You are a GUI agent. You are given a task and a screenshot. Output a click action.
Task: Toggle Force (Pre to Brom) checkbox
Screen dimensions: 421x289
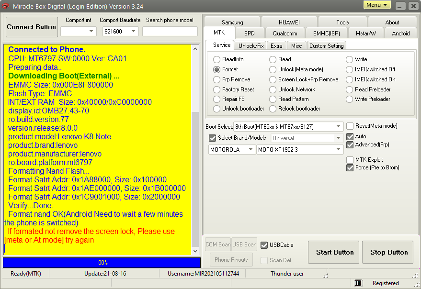coord(350,168)
